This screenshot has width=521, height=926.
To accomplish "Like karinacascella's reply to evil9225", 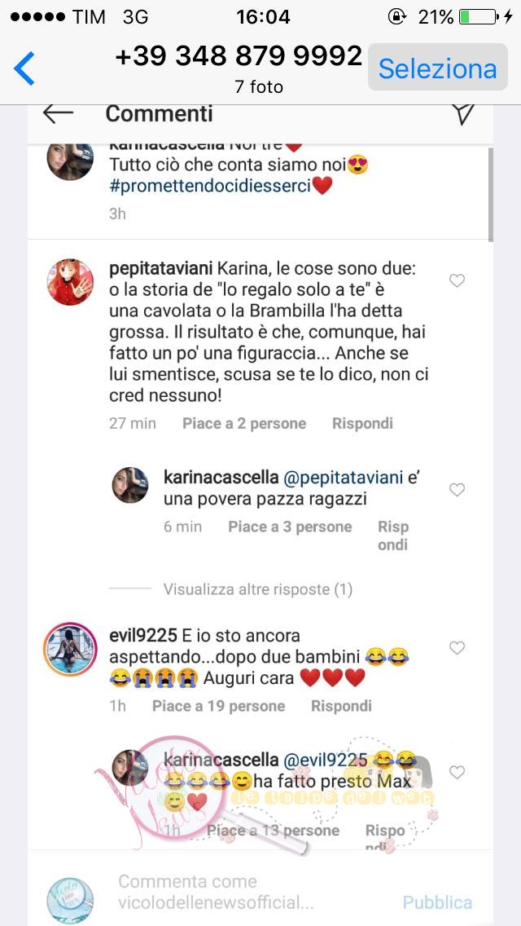I will (458, 772).
